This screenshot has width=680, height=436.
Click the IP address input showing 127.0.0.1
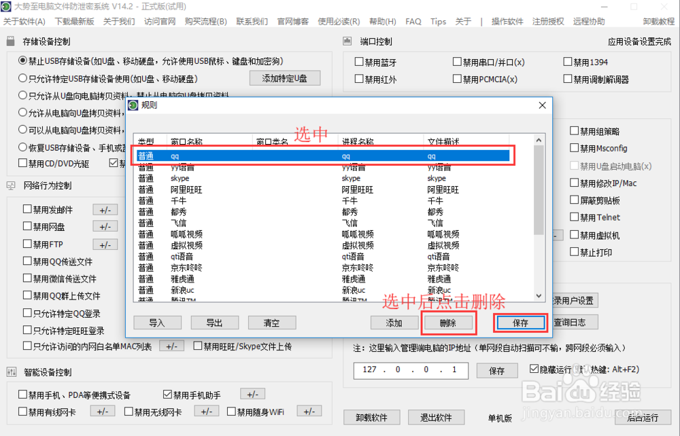click(411, 371)
